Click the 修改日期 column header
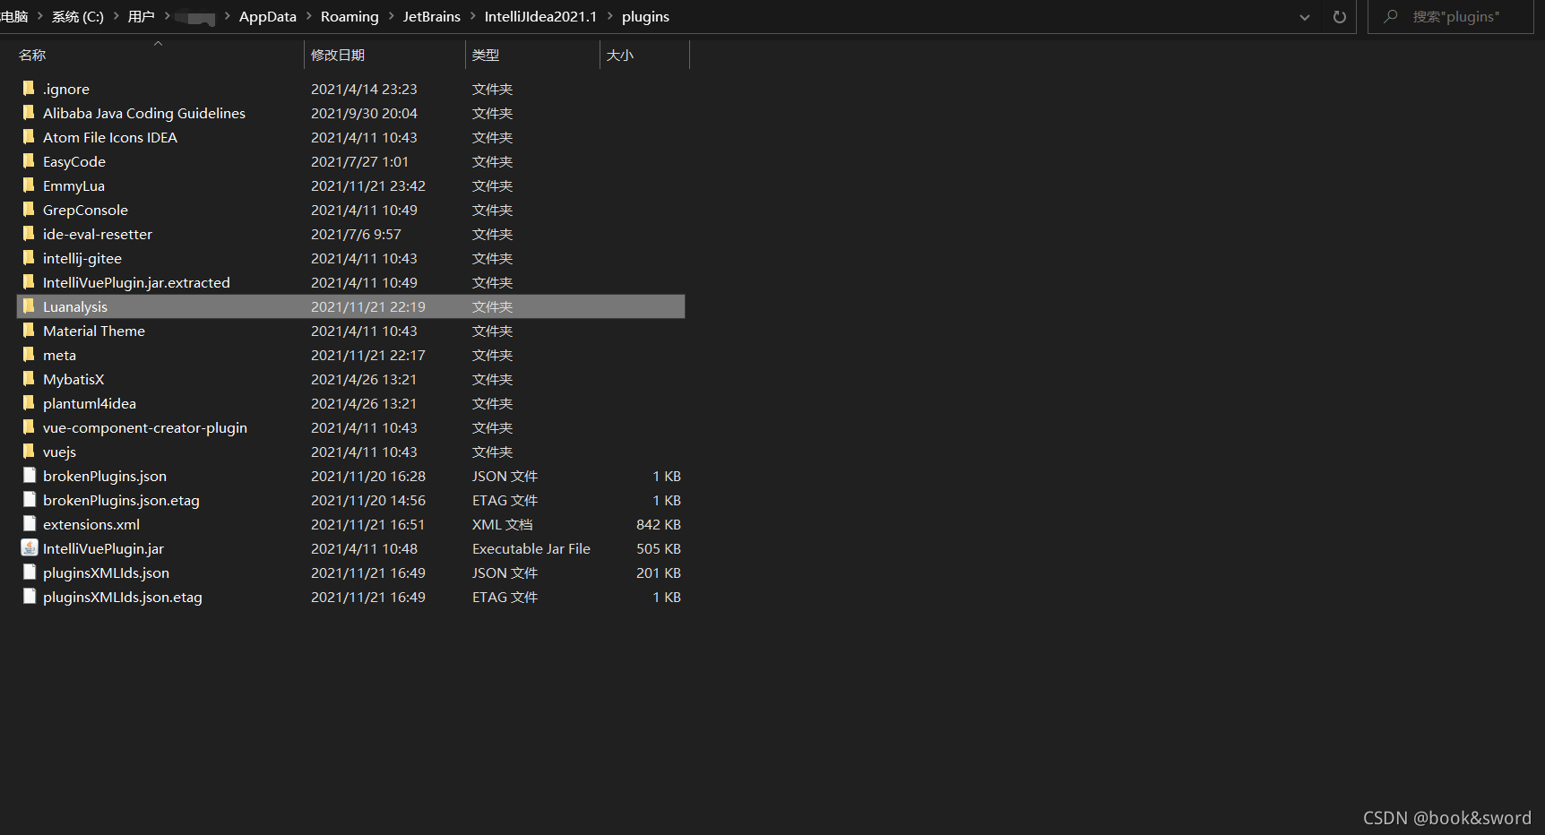This screenshot has height=835, width=1545. click(x=339, y=55)
